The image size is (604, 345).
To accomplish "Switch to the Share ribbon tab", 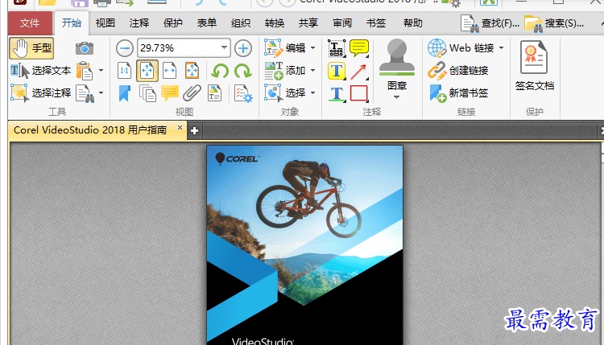I will [308, 23].
